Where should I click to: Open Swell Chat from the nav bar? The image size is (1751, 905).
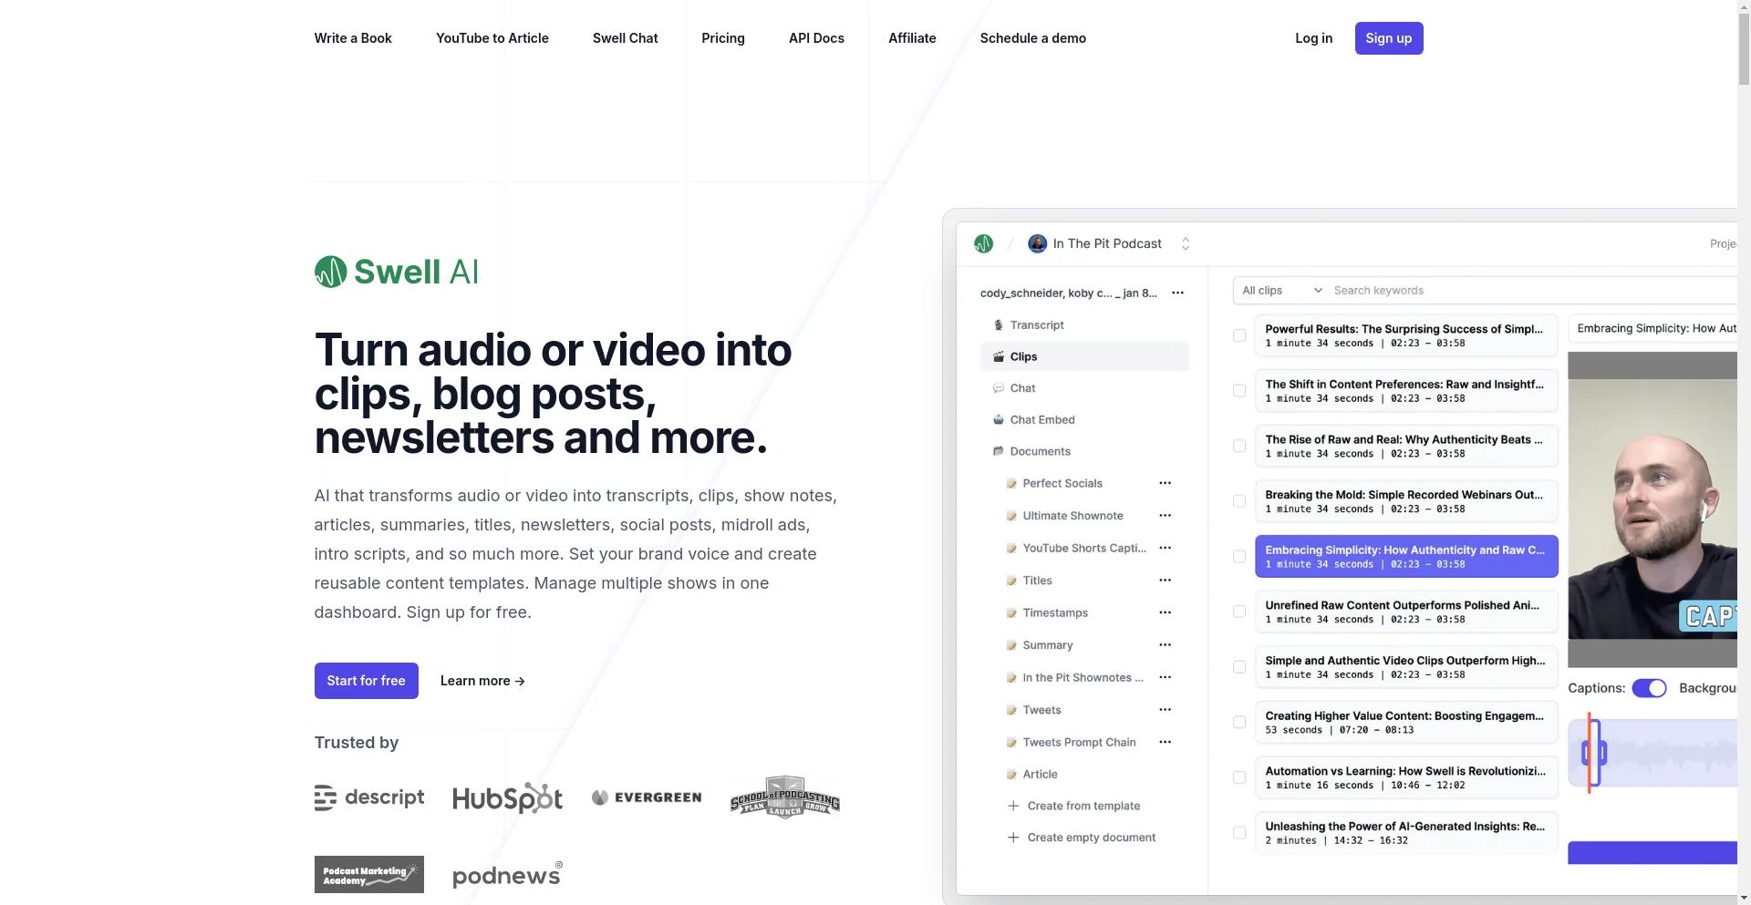point(626,38)
